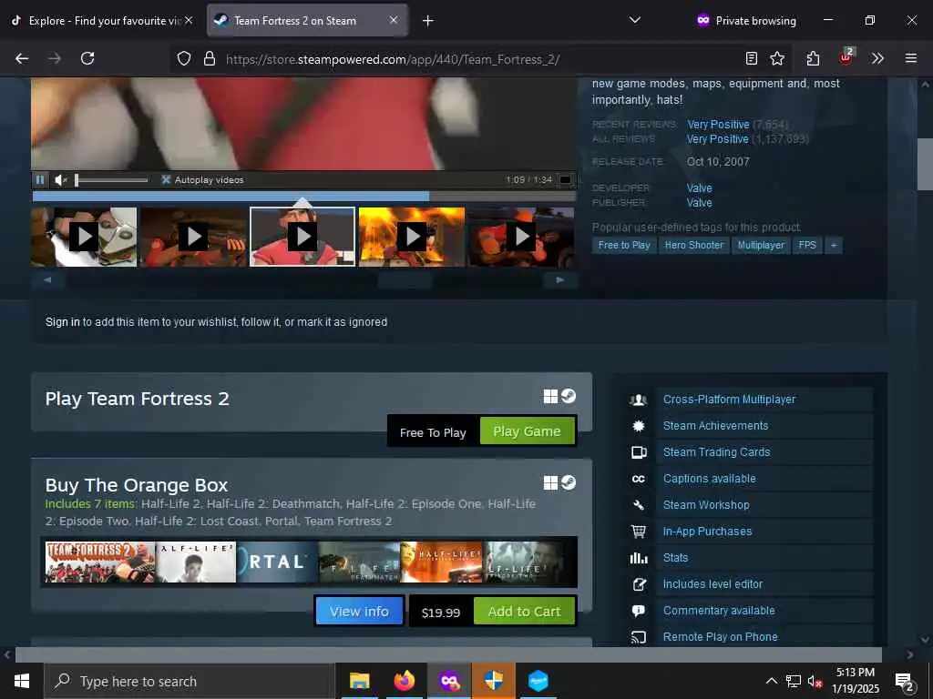Click the green Play Game button
The height and width of the screenshot is (699, 933).
pos(527,431)
